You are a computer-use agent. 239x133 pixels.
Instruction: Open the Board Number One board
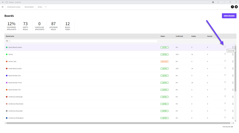pos(15,76)
